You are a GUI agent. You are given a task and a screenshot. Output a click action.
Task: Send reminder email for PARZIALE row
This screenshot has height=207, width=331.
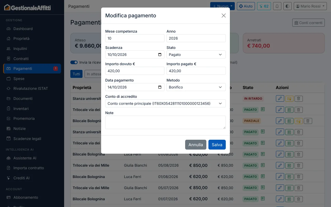tap(298, 121)
